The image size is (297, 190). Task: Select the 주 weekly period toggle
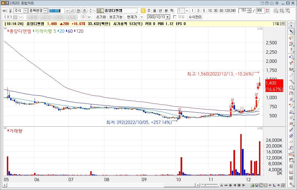(x=149, y=11)
